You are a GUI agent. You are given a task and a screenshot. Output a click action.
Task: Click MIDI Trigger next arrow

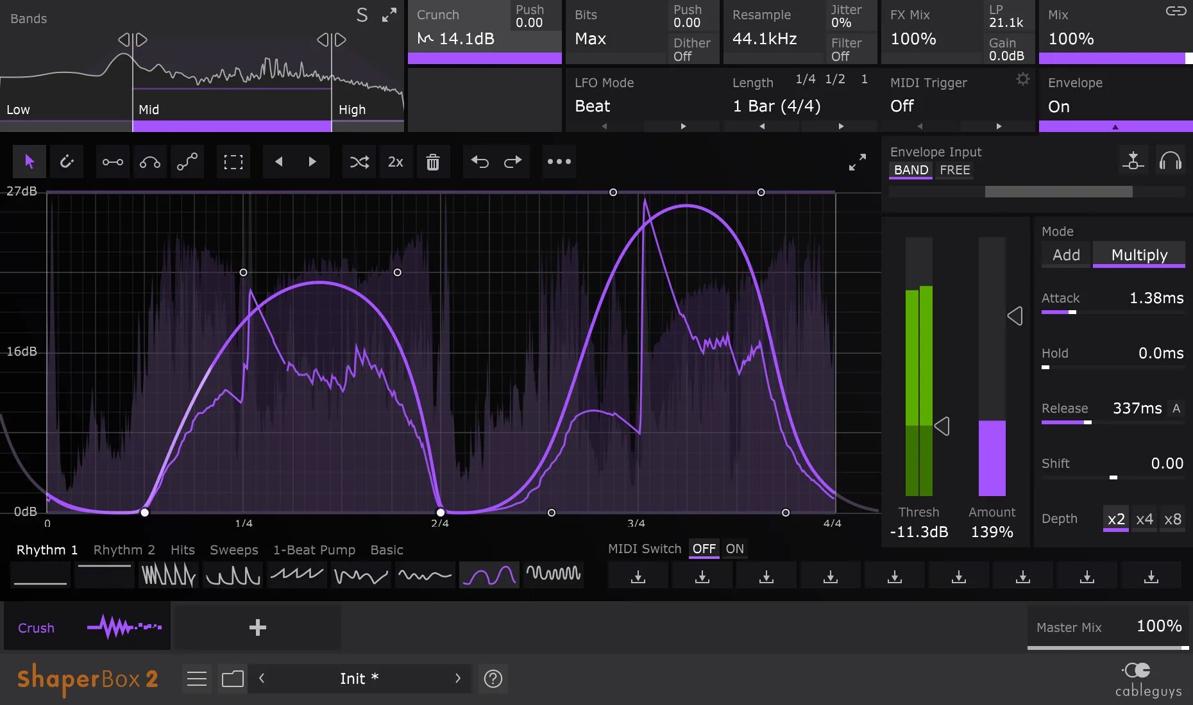click(x=999, y=126)
